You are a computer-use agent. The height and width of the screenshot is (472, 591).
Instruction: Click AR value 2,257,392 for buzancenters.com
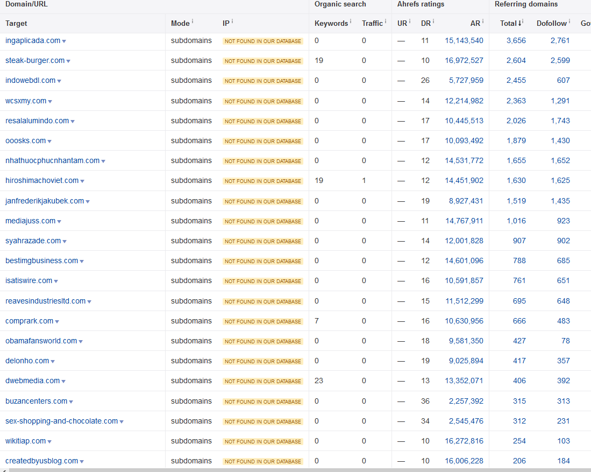tap(466, 401)
